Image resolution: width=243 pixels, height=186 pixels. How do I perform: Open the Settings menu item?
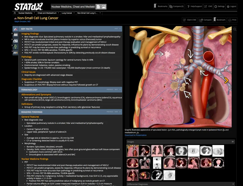point(219,6)
